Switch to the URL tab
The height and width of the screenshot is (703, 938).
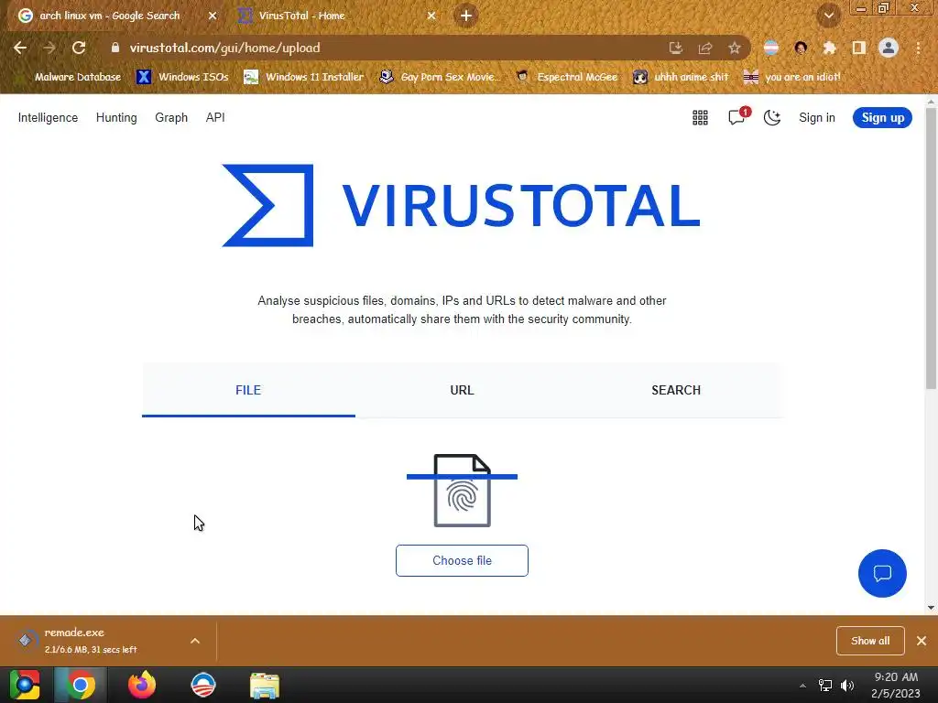(462, 390)
